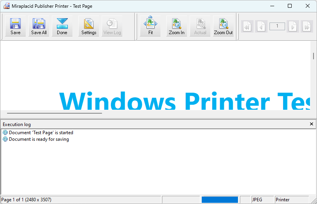Click the vertical scrollbar of the preview
The height and width of the screenshot is (204, 317).
[313, 56]
